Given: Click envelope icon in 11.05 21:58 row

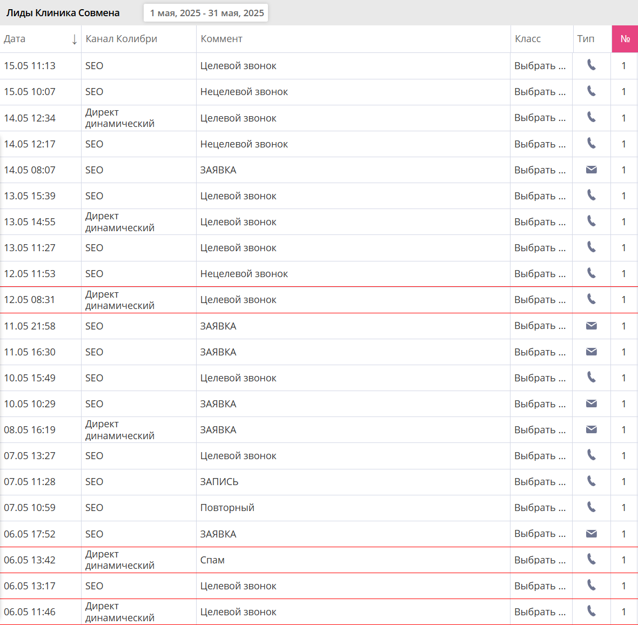Looking at the screenshot, I should coord(591,326).
